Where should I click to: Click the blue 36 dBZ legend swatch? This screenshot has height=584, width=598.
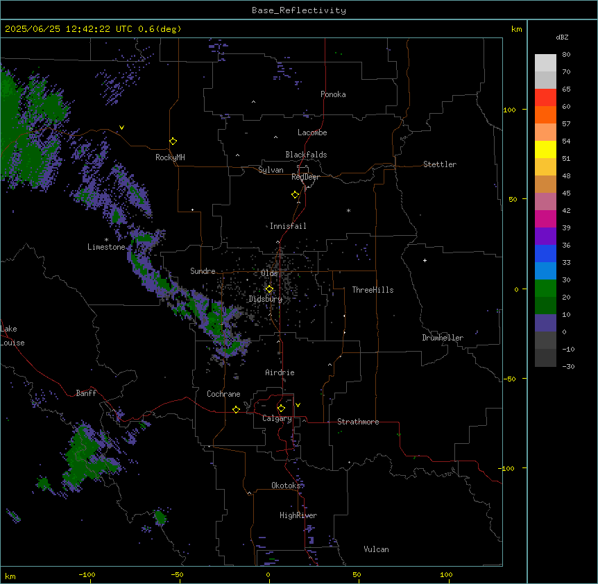545,253
